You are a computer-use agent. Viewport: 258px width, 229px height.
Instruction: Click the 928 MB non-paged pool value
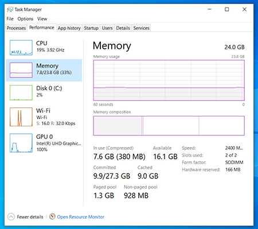coord(136,196)
